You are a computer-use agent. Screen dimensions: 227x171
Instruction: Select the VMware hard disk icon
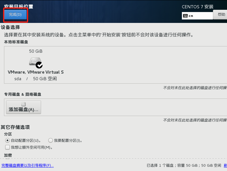pyautogui.click(x=35, y=62)
